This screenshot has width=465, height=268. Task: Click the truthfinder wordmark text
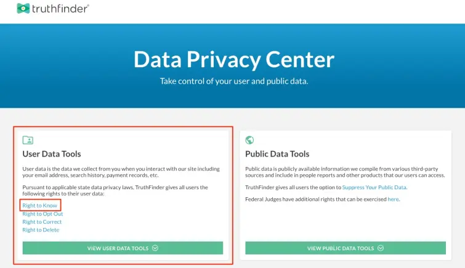coord(62,9)
